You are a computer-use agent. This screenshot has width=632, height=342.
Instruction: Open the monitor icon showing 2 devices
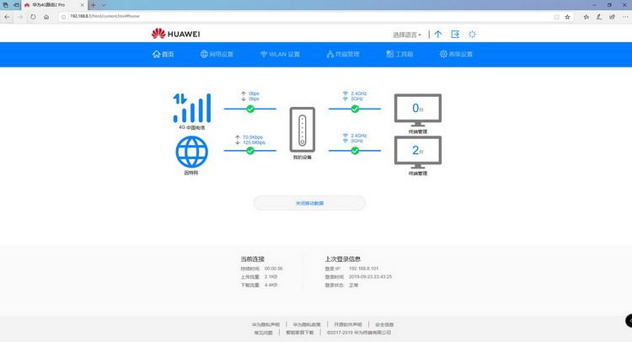(x=418, y=152)
